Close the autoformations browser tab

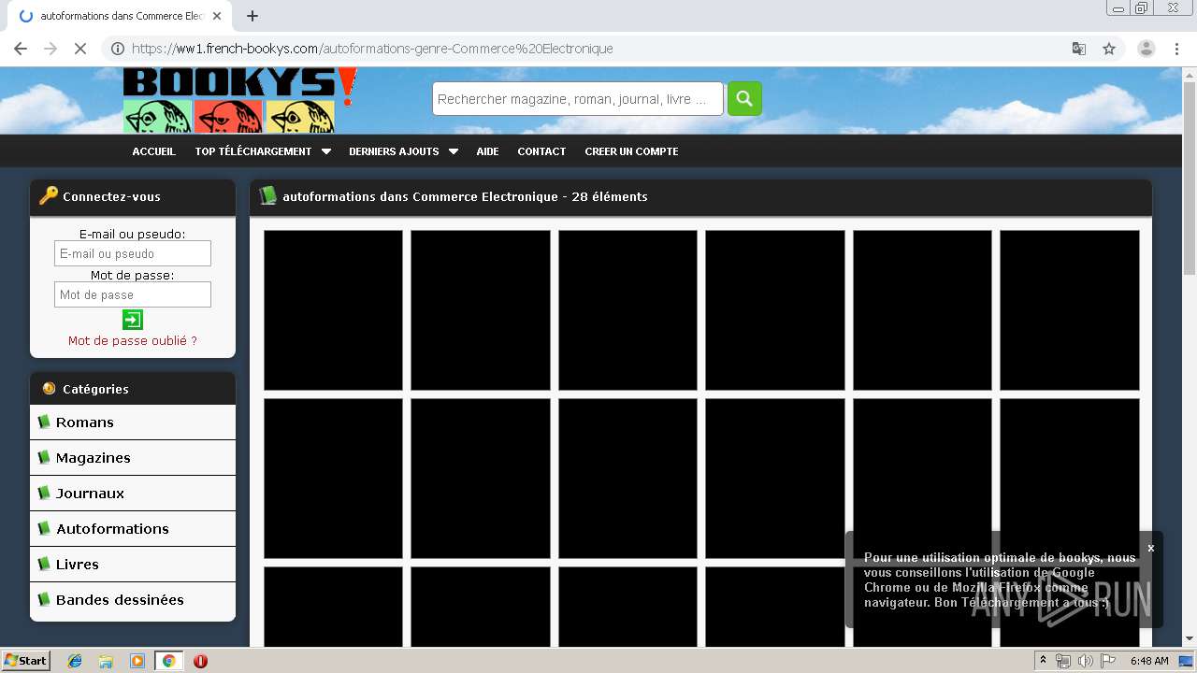[217, 16]
